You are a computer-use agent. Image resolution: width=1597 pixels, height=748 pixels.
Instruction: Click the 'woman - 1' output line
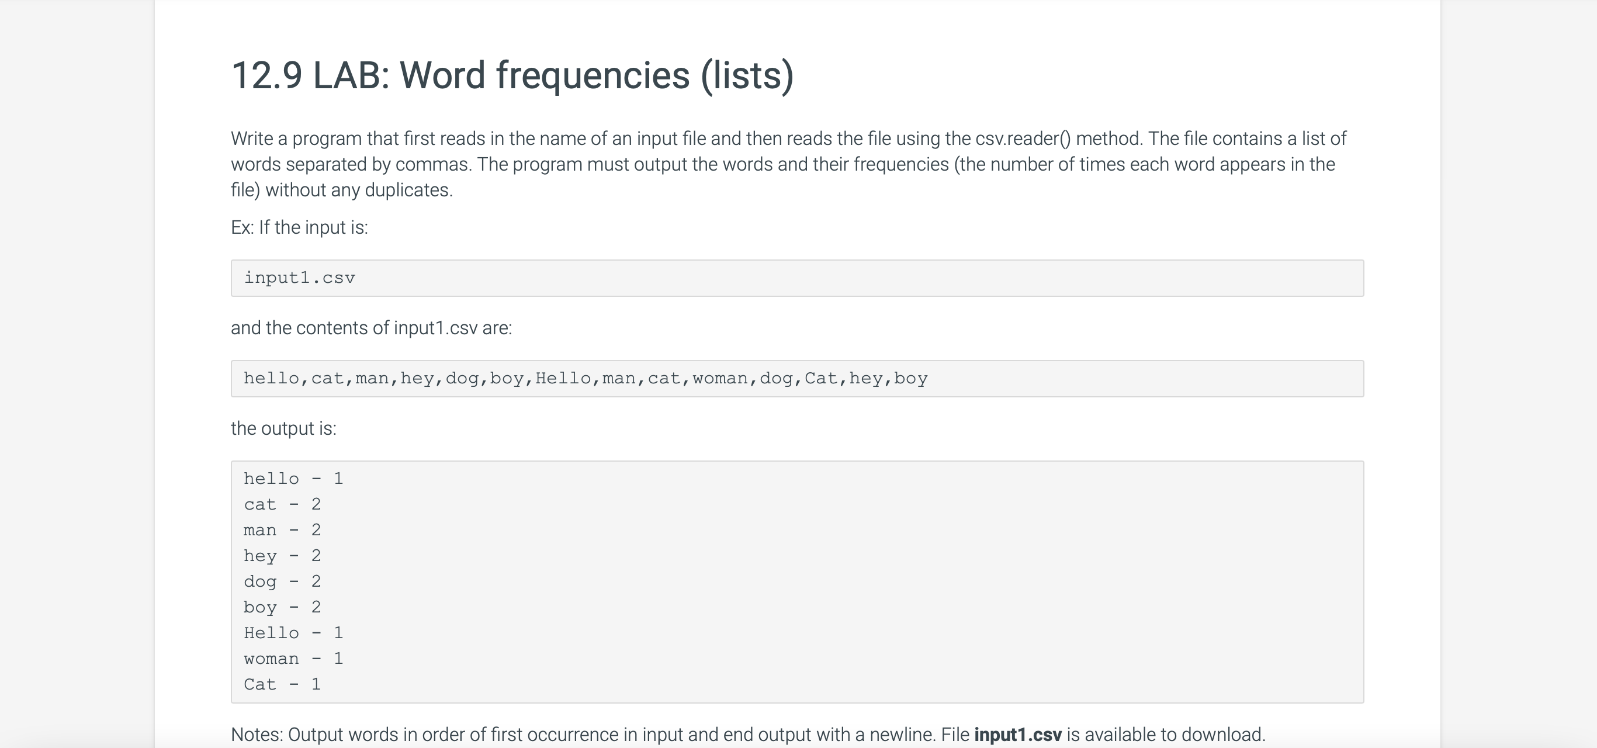(293, 659)
